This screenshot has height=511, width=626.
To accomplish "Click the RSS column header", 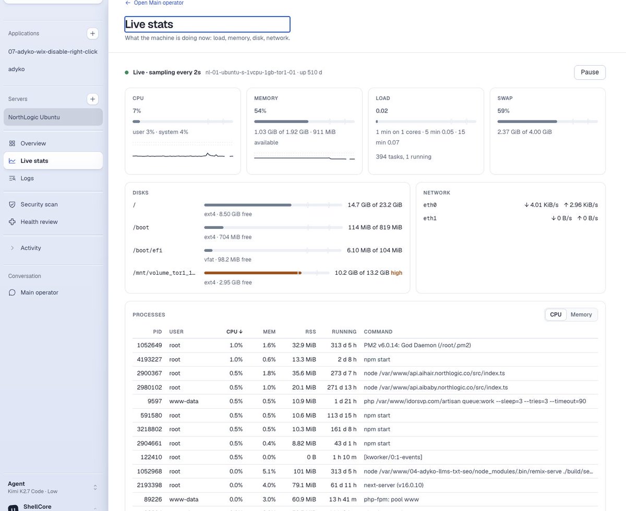I will coord(310,332).
